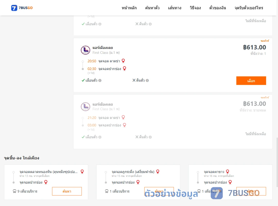Screen dimensions: 278x206
Task: Go to หน้าหลัก in the navigation
Action: coord(129,8)
